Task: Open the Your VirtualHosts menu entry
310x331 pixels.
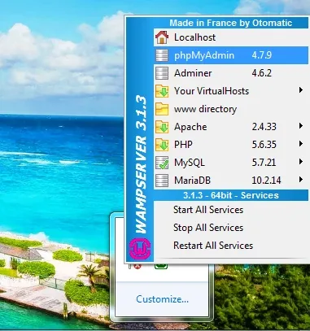Action: pyautogui.click(x=231, y=91)
